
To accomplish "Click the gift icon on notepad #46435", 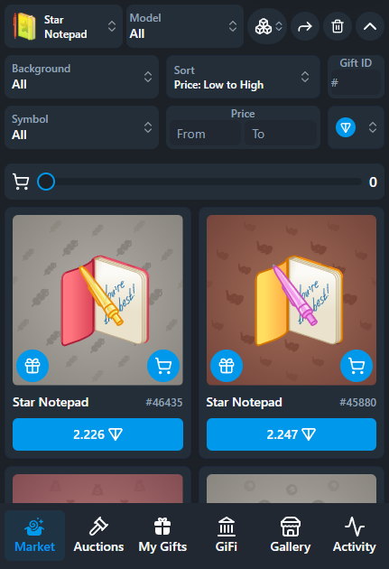I will coord(32,366).
